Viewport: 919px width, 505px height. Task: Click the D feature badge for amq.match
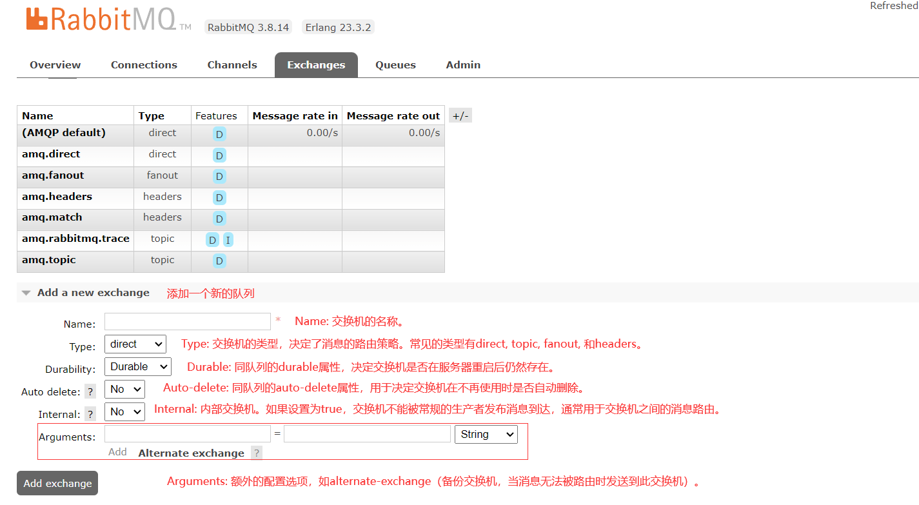[220, 219]
